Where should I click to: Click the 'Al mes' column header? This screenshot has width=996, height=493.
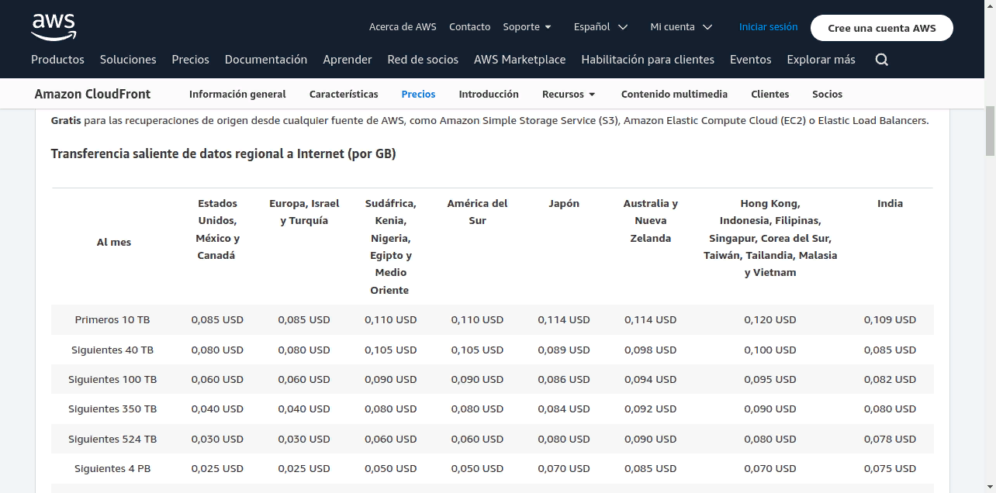pos(114,242)
